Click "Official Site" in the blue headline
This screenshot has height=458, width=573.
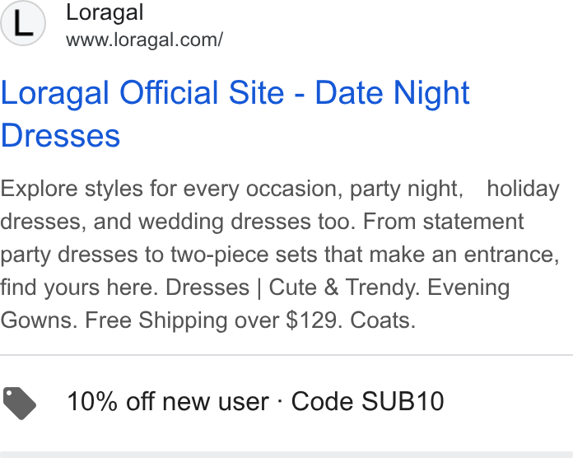pyautogui.click(x=202, y=93)
